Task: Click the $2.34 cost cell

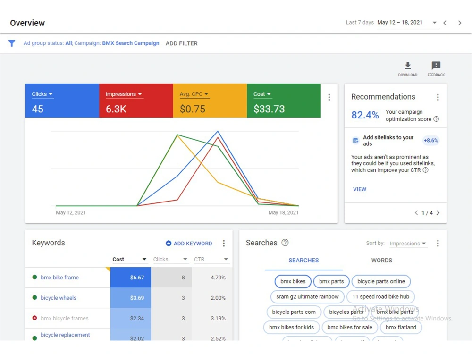Action: click(131, 318)
